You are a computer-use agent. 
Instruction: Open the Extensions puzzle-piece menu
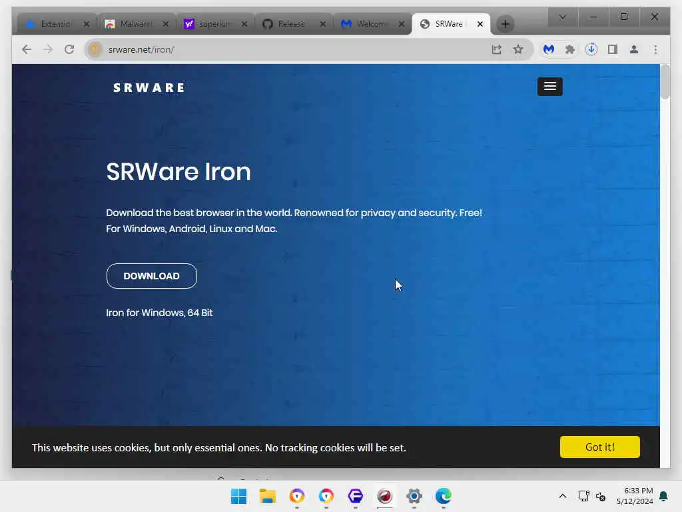[570, 49]
